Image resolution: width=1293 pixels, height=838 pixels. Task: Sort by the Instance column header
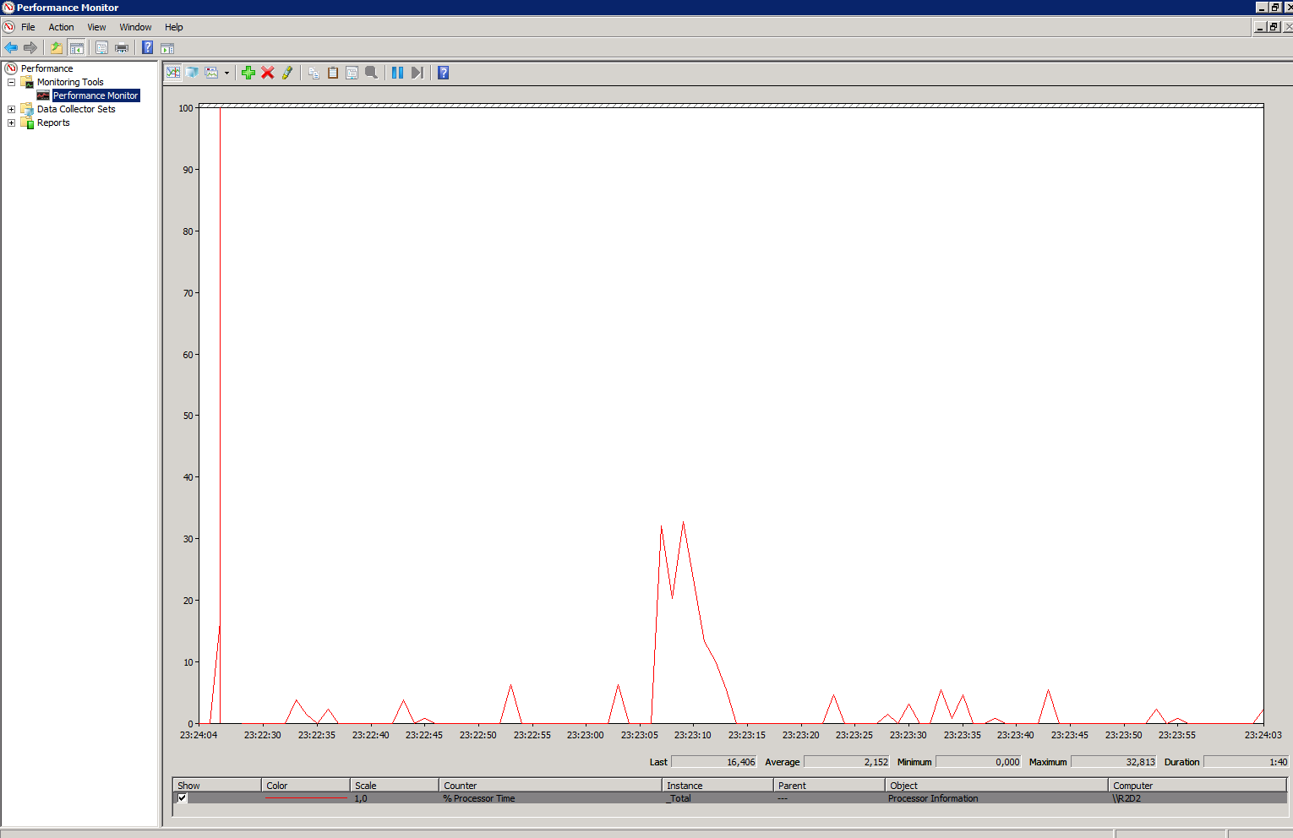tap(717, 785)
